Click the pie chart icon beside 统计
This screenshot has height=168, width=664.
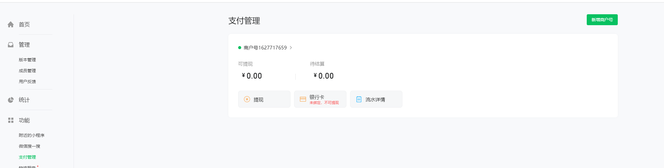(11, 100)
